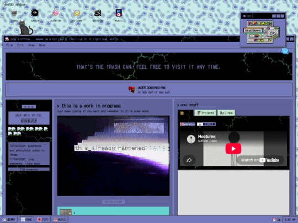Image resolution: width=298 pixels, height=223 pixels.
Task: Click the sidebar changelog entry about guestbook
Action: [x=28, y=150]
